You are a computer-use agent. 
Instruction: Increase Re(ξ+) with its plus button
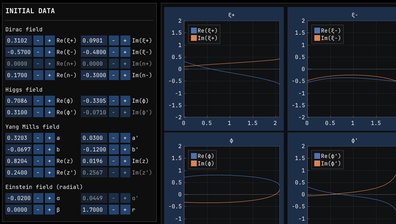[x=50, y=40]
